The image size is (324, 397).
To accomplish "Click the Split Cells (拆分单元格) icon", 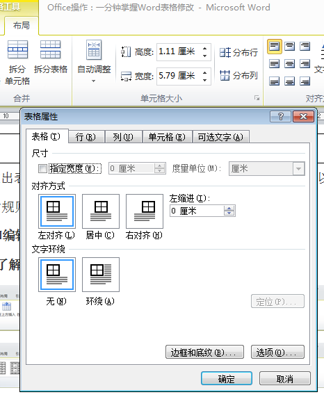I will (x=17, y=49).
